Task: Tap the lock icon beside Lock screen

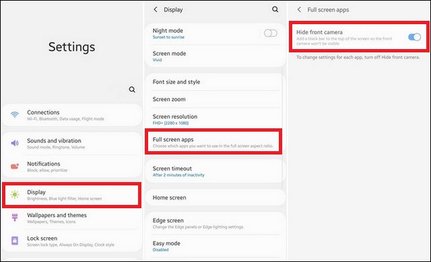Action: pos(15,241)
